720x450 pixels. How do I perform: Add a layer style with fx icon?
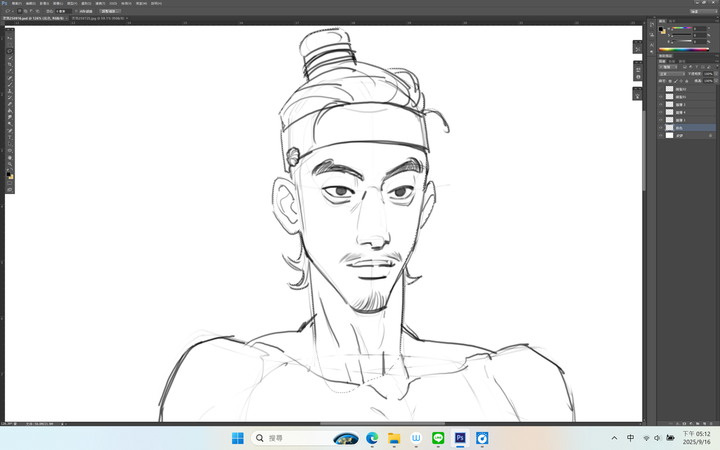[676, 424]
